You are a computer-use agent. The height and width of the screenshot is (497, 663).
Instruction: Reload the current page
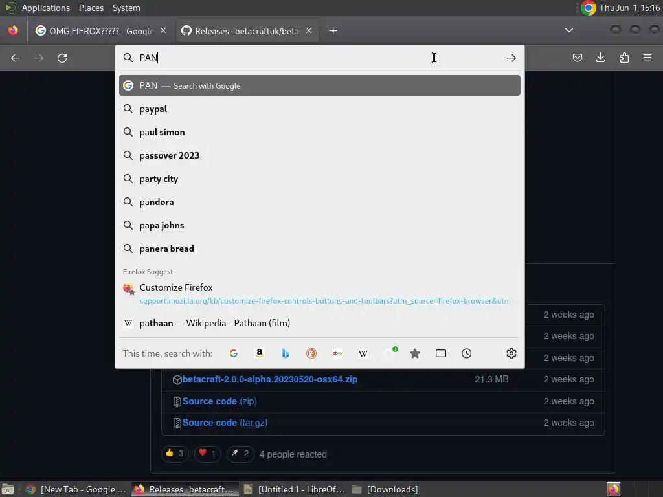(x=62, y=58)
